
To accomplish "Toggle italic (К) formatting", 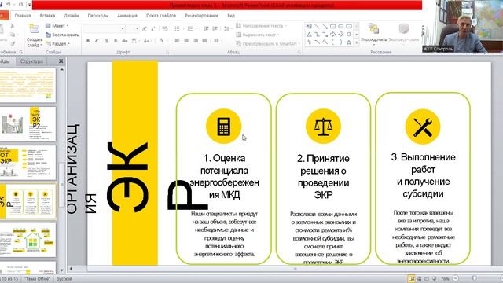I will pyautogui.click(x=97, y=41).
